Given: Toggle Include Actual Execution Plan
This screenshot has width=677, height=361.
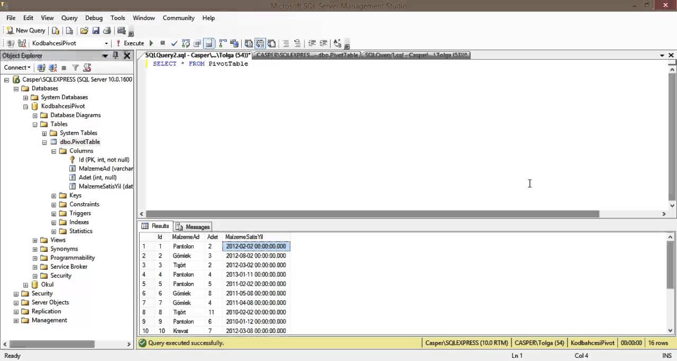Looking at the screenshot, I should coord(223,43).
